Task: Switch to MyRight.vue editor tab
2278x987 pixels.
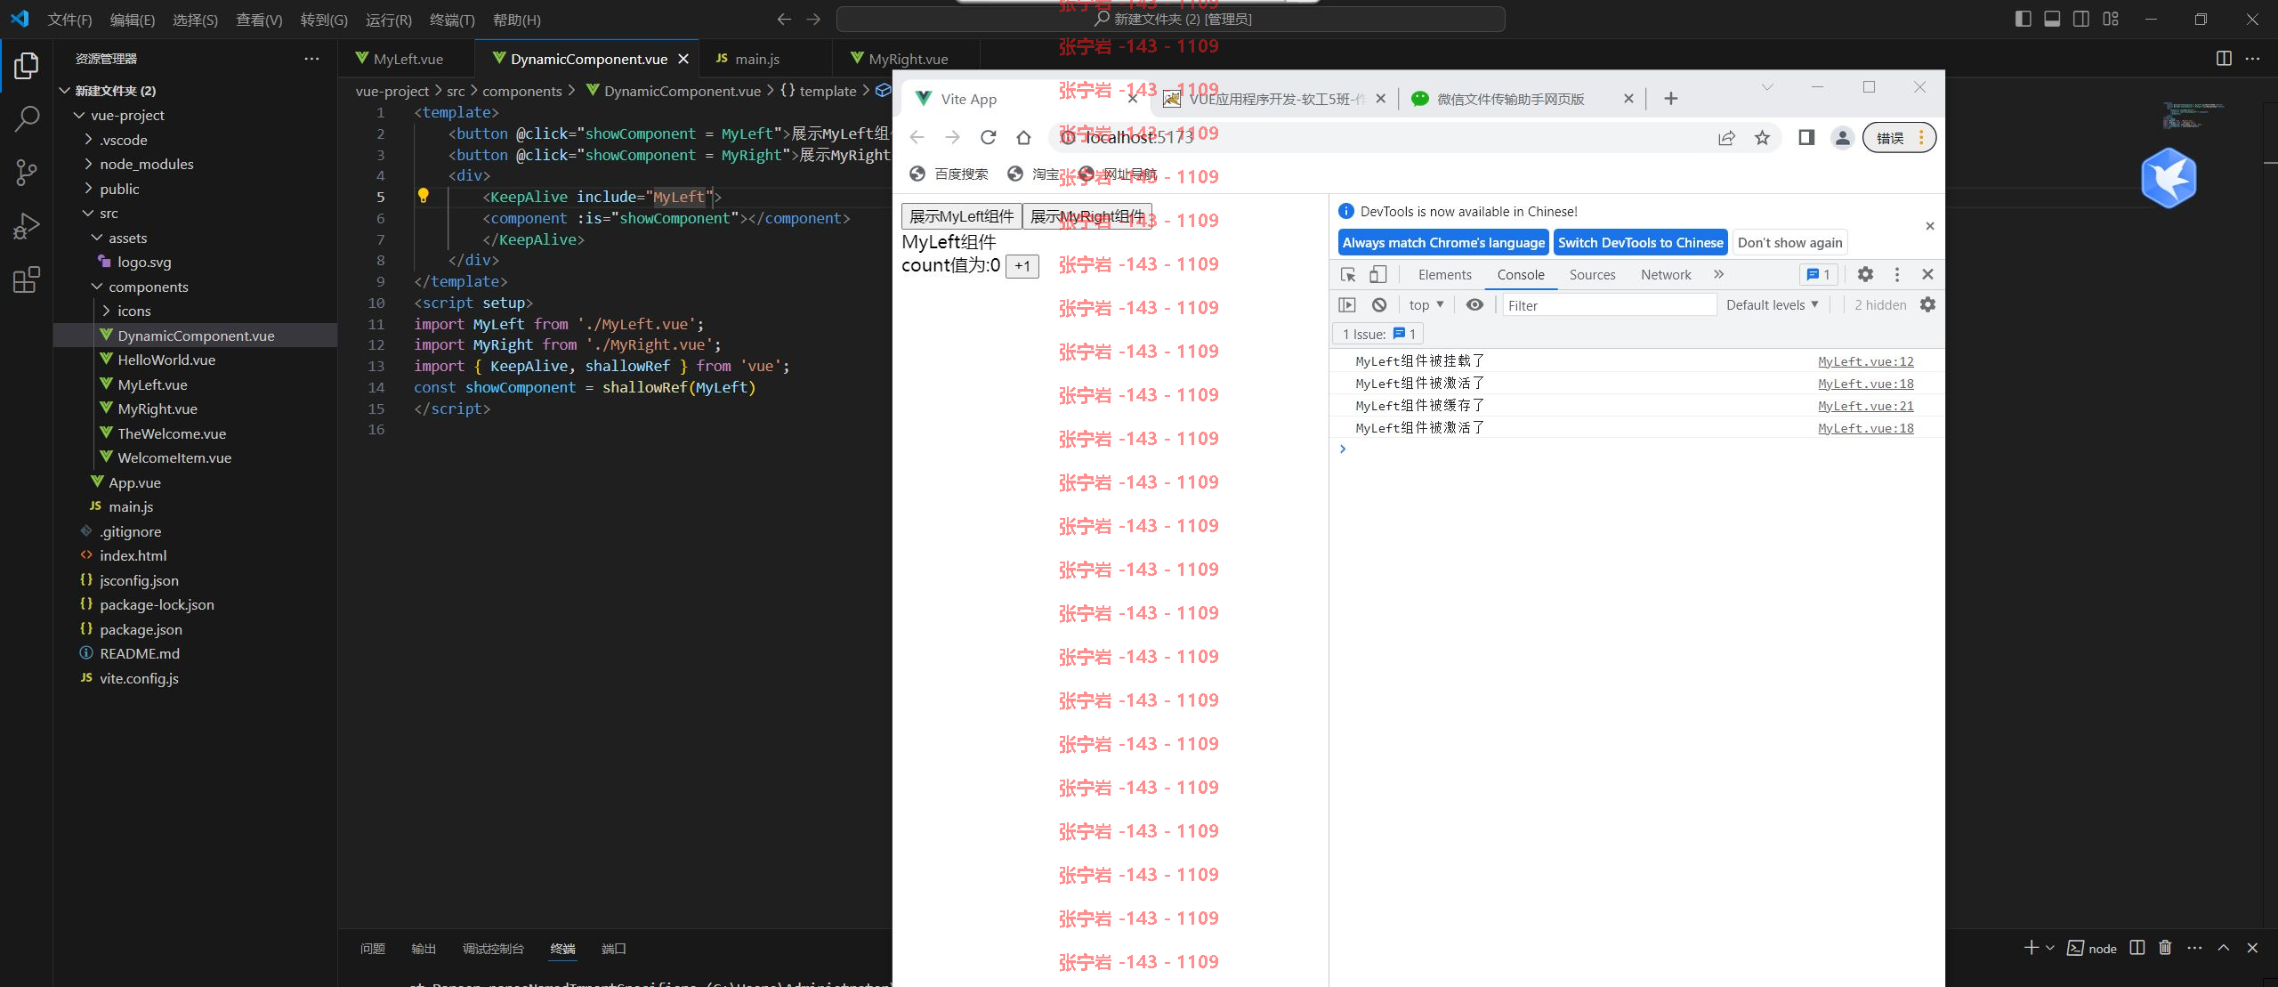Action: point(908,59)
